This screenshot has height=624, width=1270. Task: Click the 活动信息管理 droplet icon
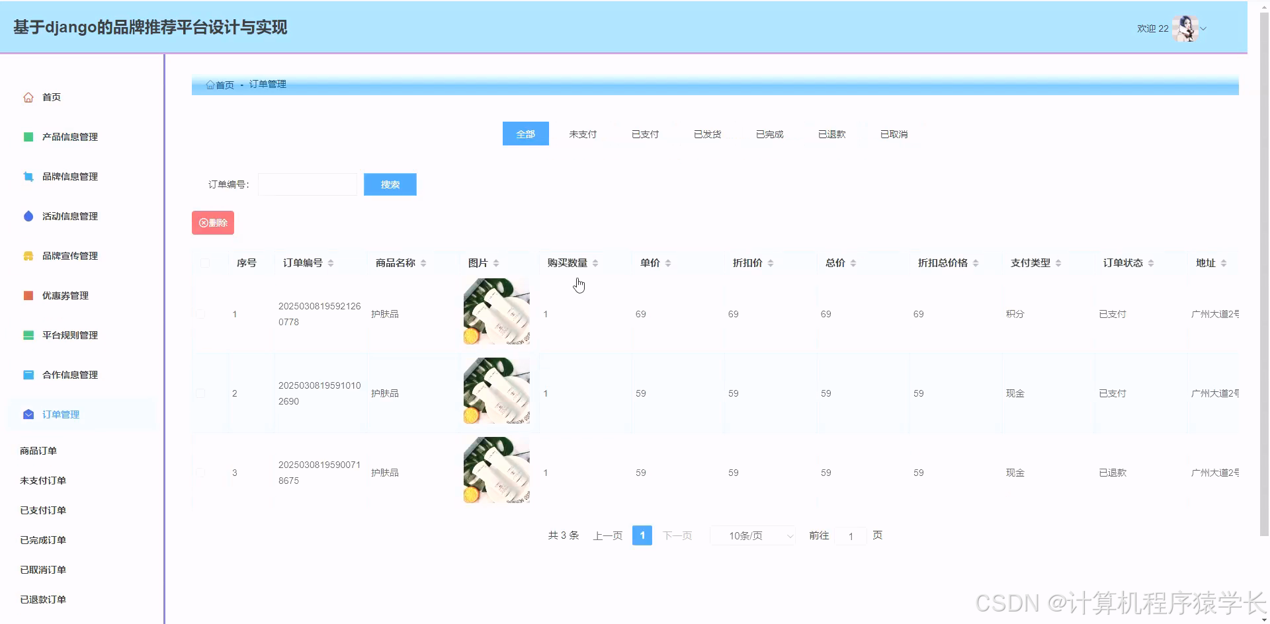28,215
